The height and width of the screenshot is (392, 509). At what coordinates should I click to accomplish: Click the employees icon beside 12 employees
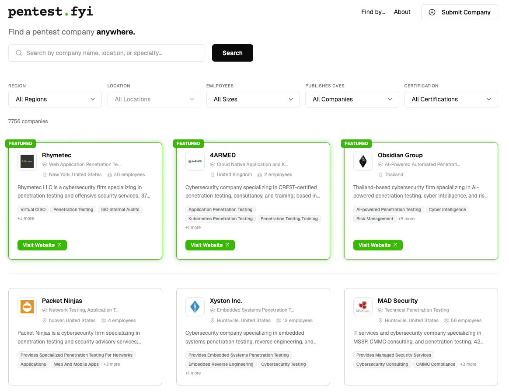pyautogui.click(x=279, y=321)
